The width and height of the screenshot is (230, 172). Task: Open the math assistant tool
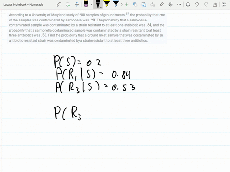[x=171, y=4]
